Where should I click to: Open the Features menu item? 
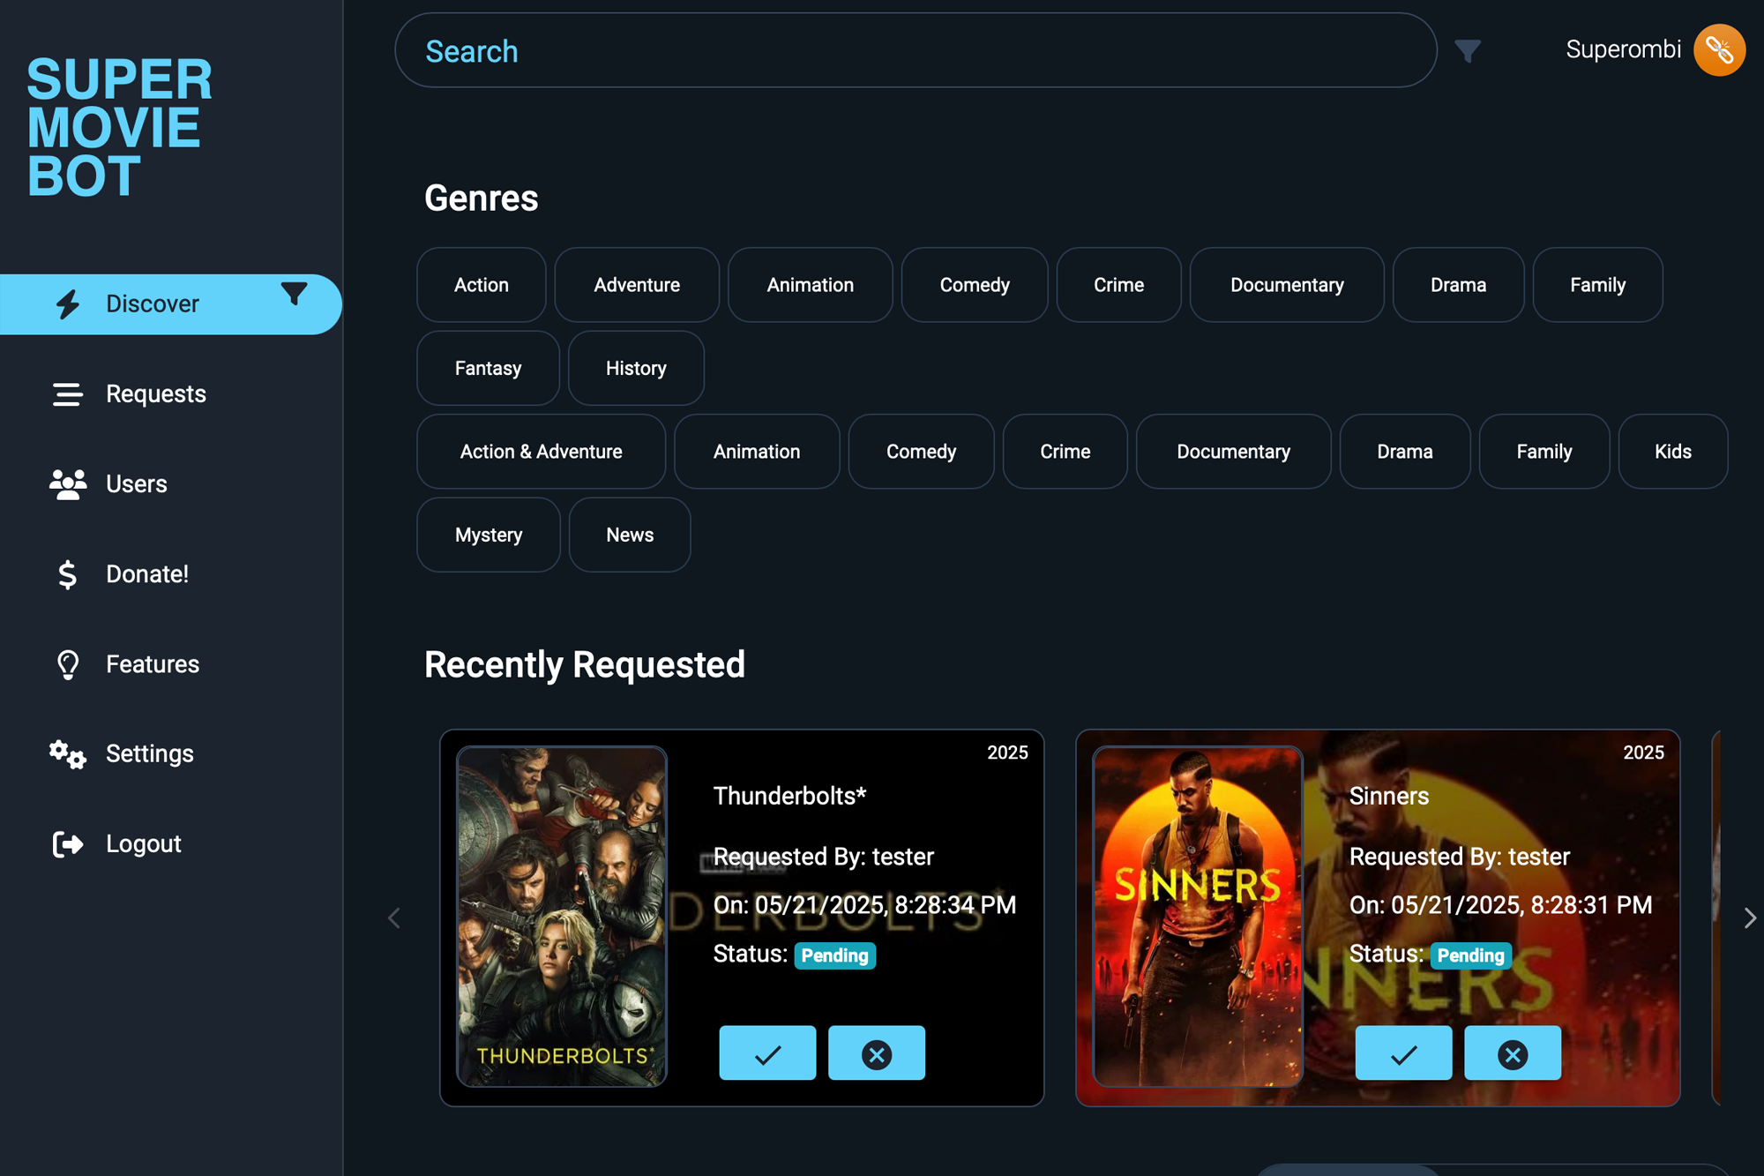tap(152, 664)
